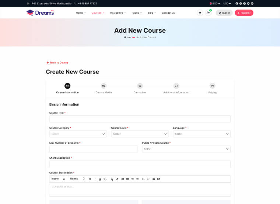This screenshot has height=204, width=280.
Task: Open the ENG language dropdown
Action: [x=215, y=3]
